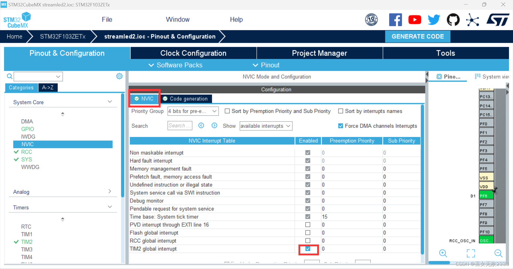Click the GENERATE CODE button
This screenshot has height=269, width=513.
tap(418, 37)
